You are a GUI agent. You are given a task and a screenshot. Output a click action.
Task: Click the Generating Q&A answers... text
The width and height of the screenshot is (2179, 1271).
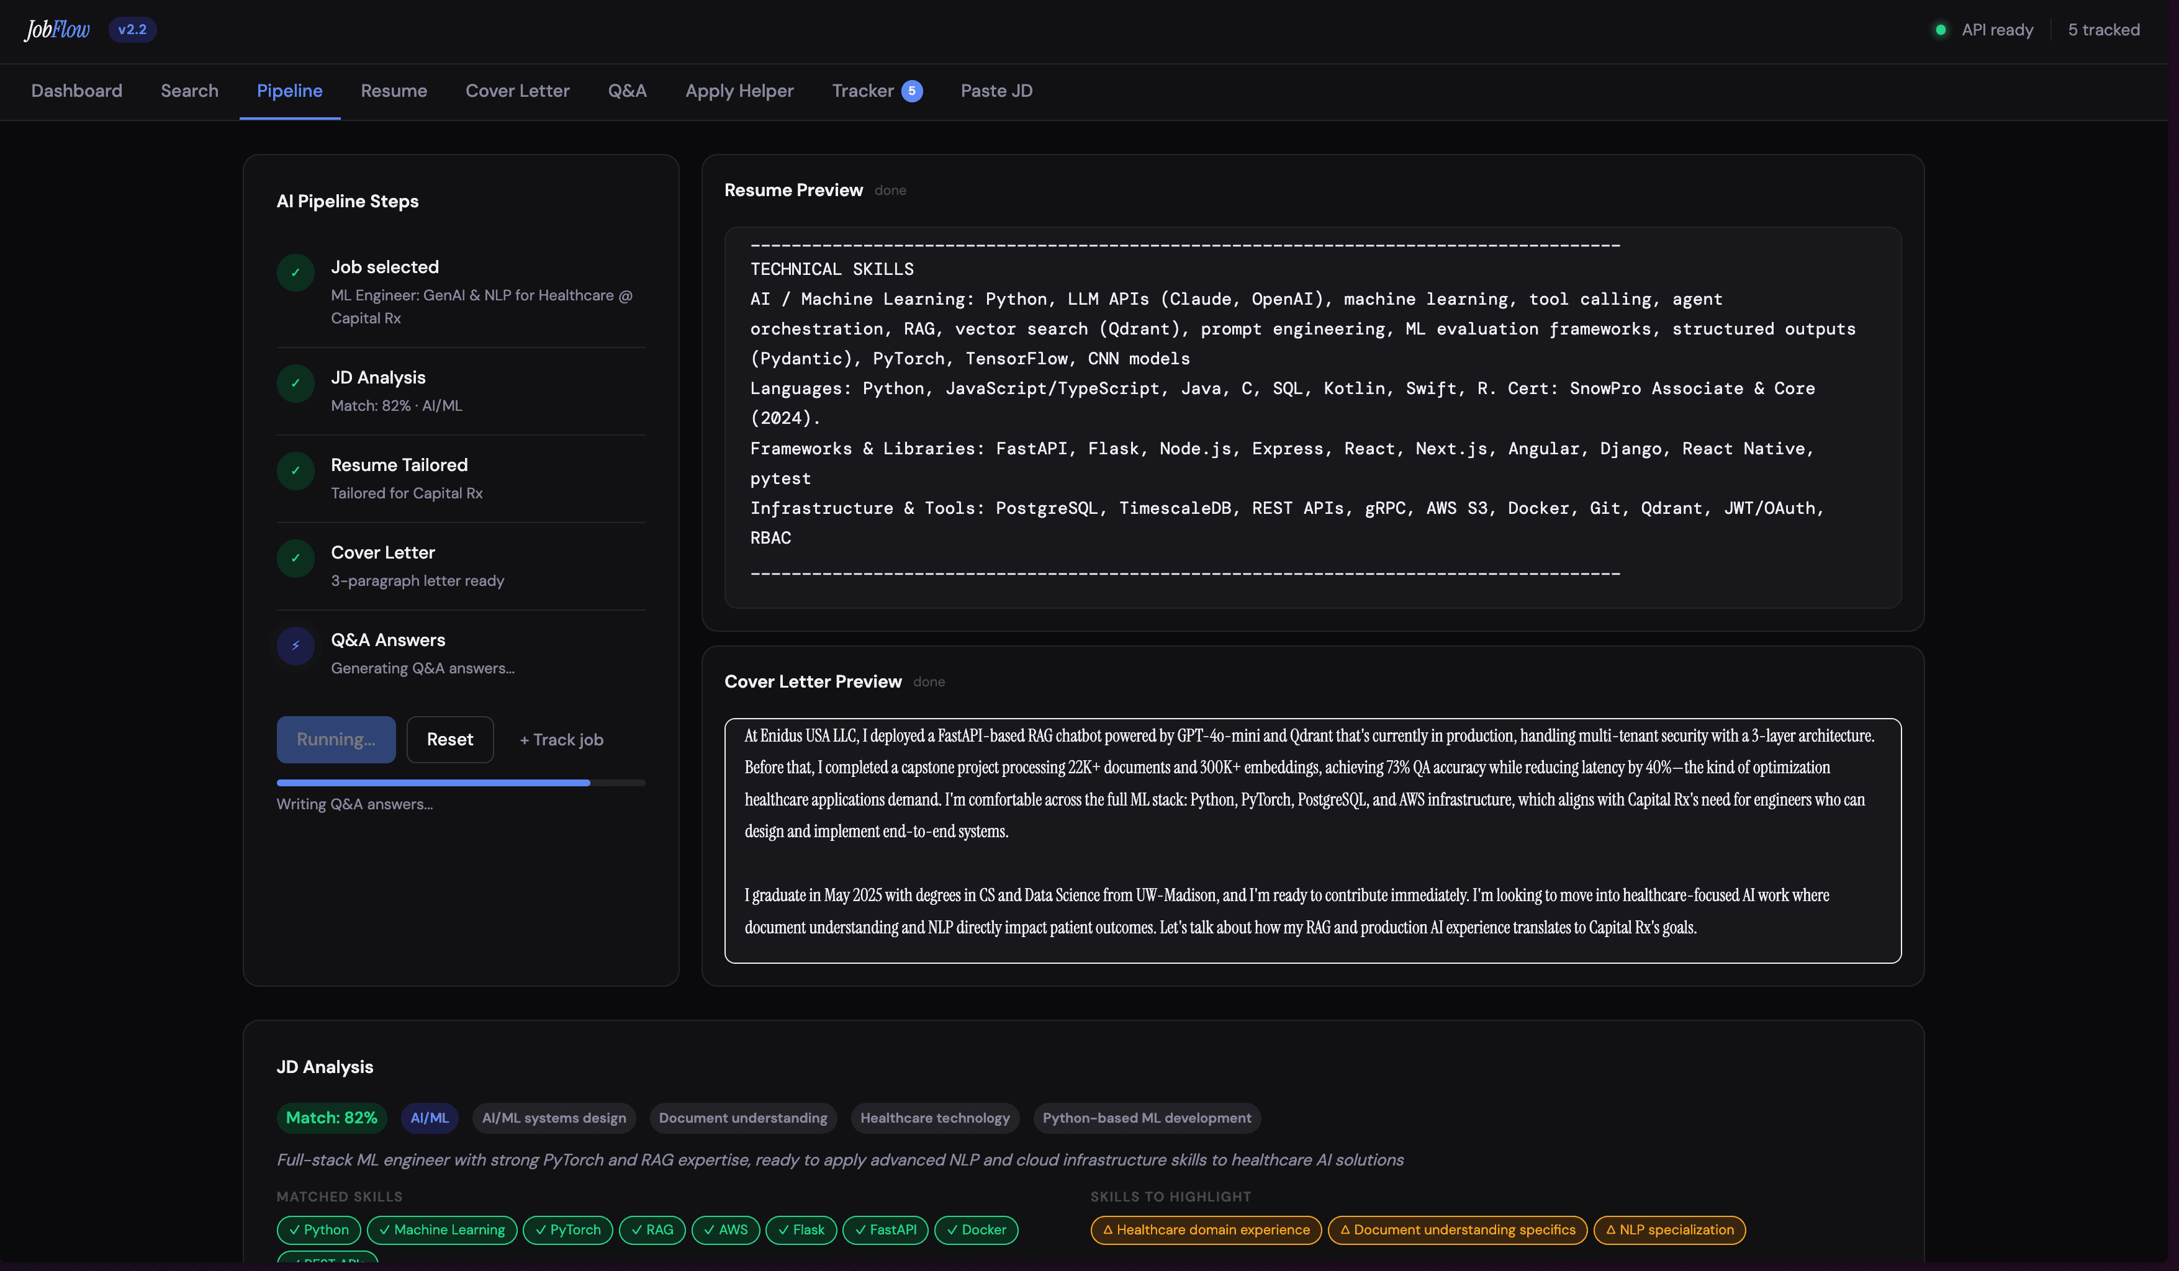[x=423, y=668]
